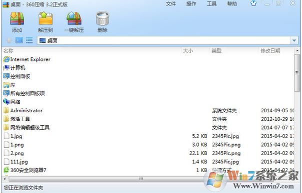The height and width of the screenshot is (193, 302).
Task: Click the 添加 (Add) archive icon
Action: 17,18
